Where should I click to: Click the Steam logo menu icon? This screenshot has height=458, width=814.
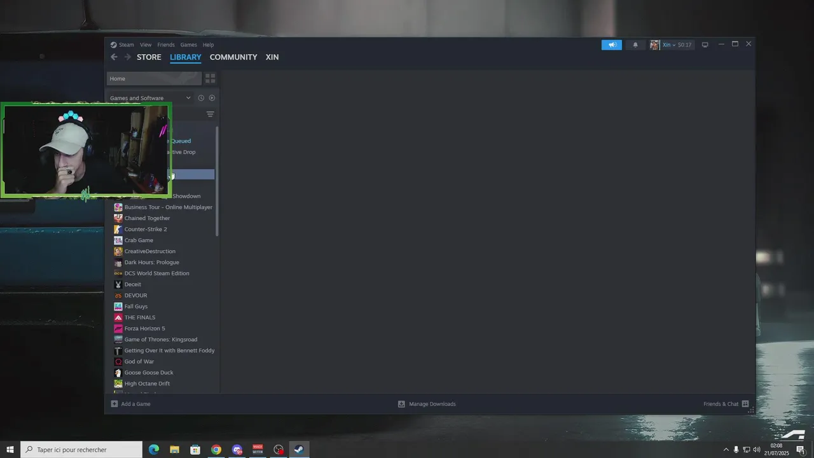point(113,45)
